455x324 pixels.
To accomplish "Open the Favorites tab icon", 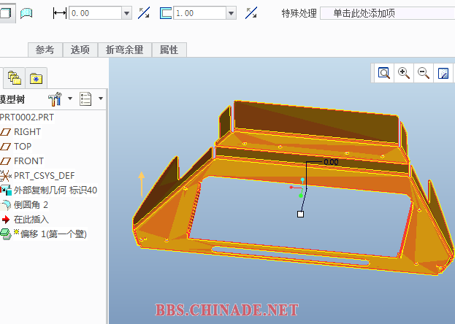I will click(x=35, y=77).
